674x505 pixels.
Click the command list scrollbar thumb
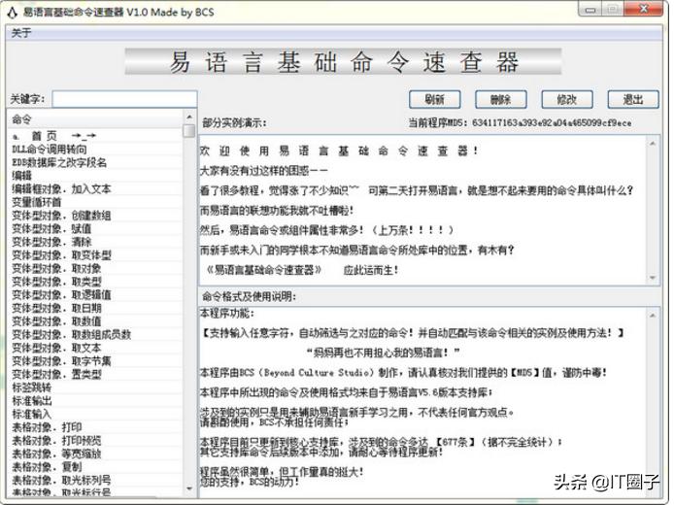(189, 131)
